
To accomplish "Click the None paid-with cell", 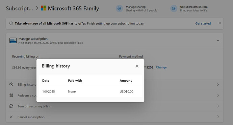I will [x=72, y=91].
